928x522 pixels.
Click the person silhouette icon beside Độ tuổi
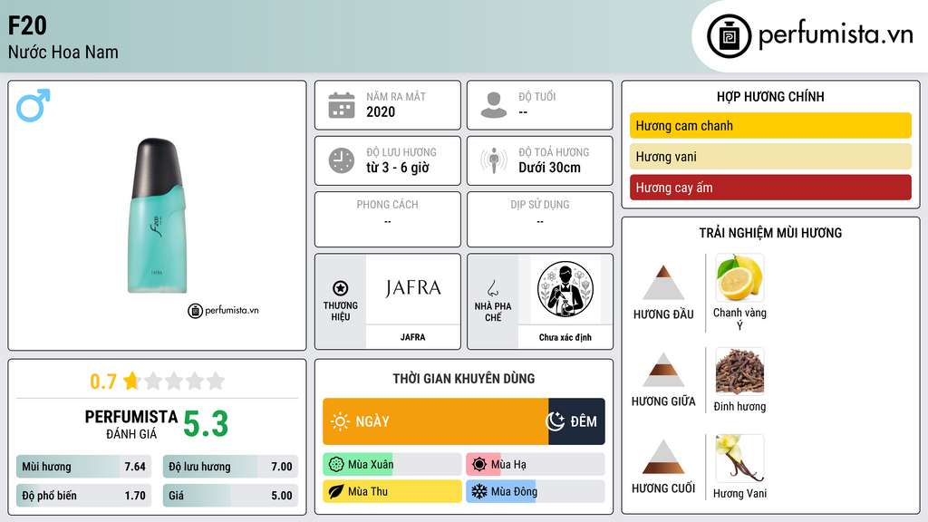coord(494,105)
